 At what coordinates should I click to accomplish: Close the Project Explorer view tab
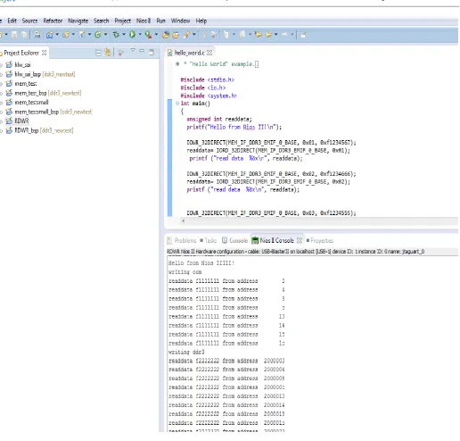45,53
